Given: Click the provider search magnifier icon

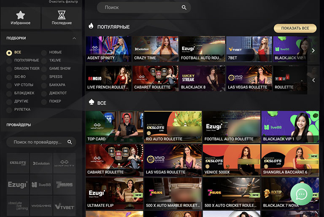Looking at the screenshot, I should tap(70, 142).
